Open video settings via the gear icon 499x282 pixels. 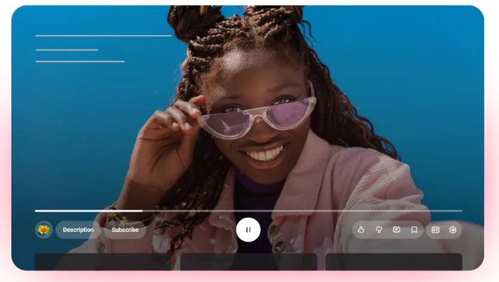click(452, 230)
